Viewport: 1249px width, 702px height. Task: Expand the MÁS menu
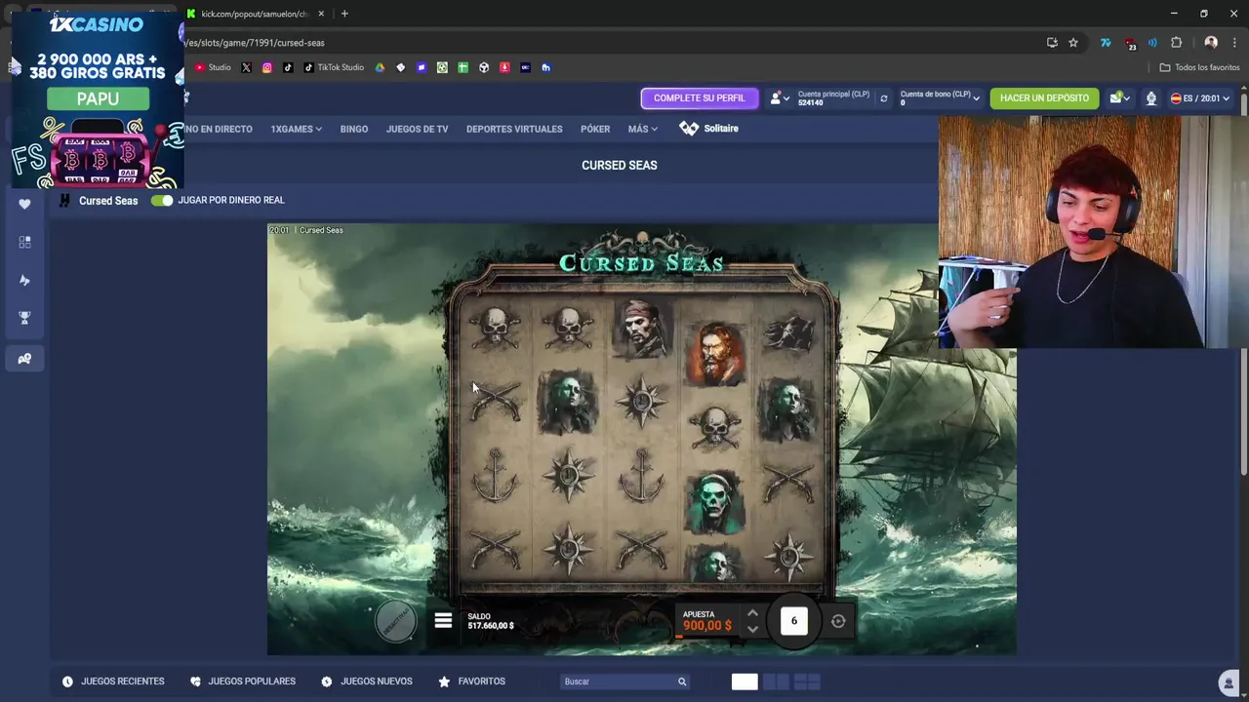pos(642,129)
